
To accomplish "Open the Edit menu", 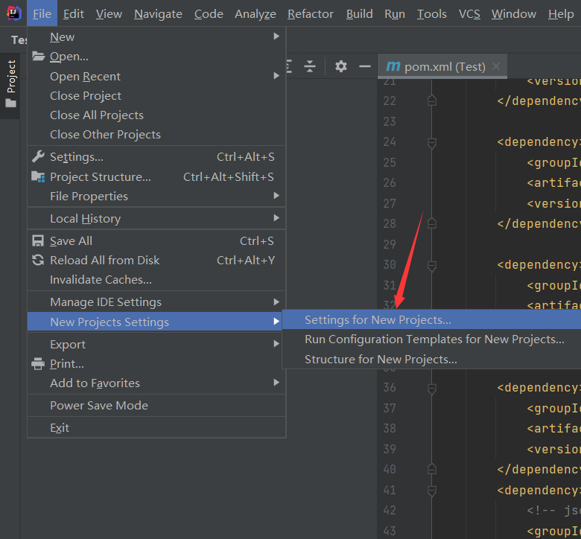I will coord(73,13).
